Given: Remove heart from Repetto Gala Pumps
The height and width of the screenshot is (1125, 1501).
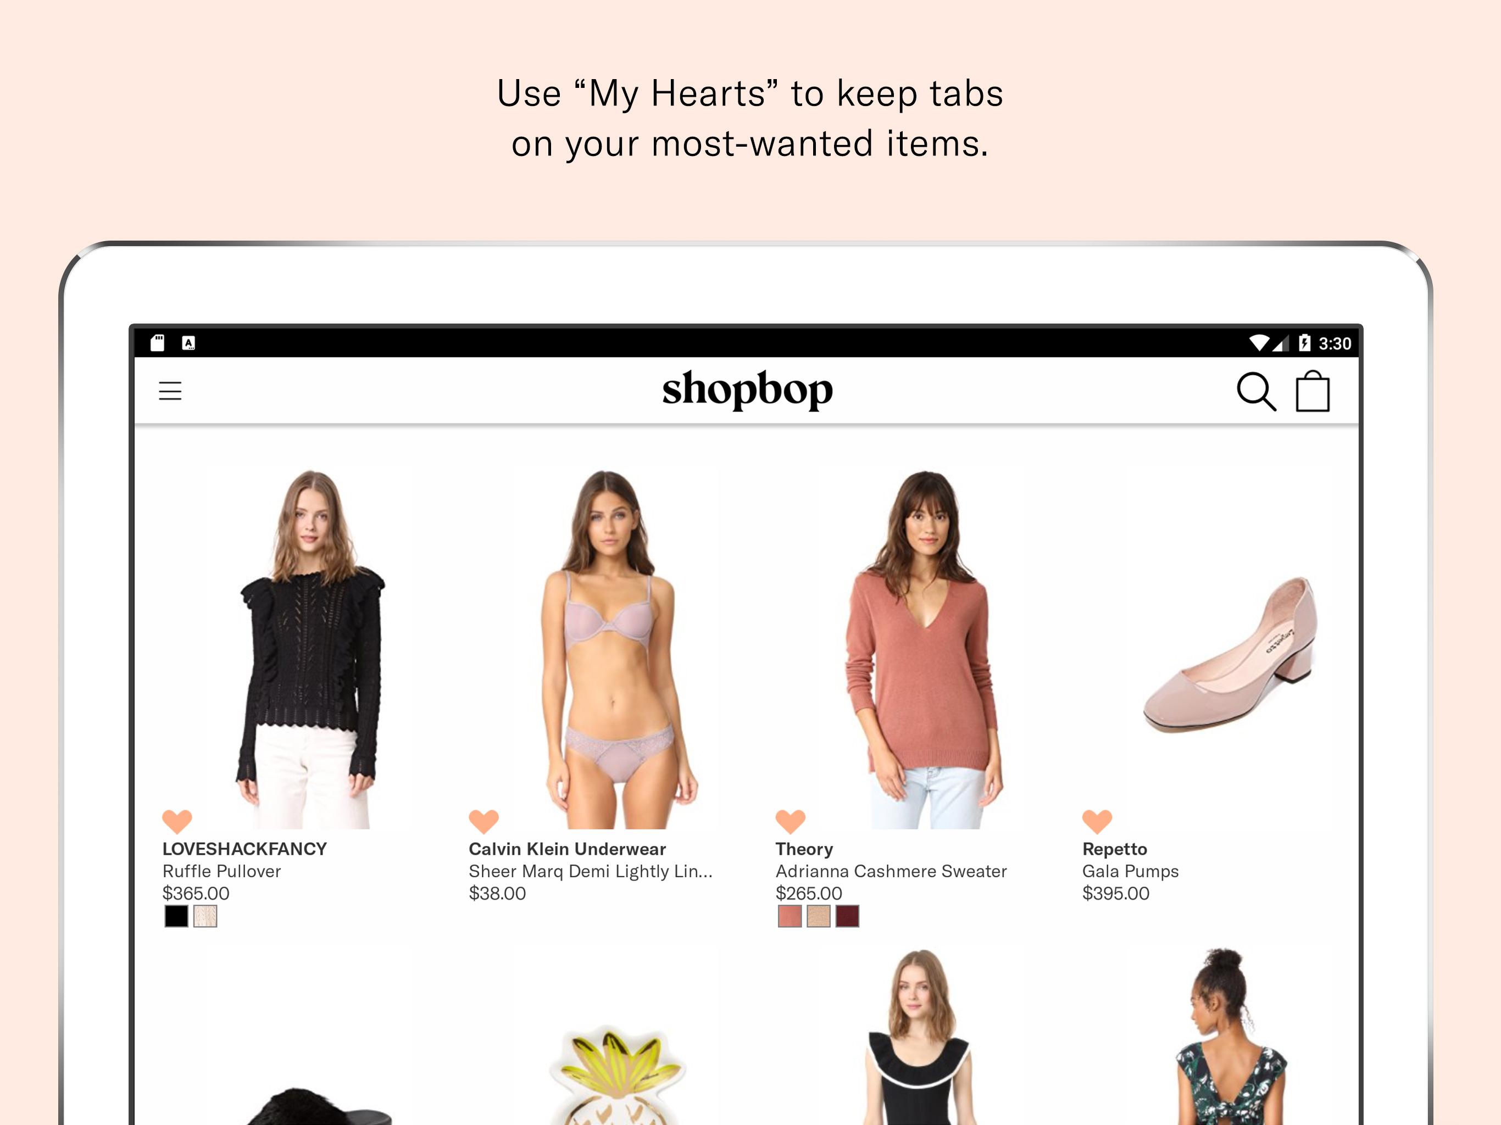Looking at the screenshot, I should point(1097,821).
